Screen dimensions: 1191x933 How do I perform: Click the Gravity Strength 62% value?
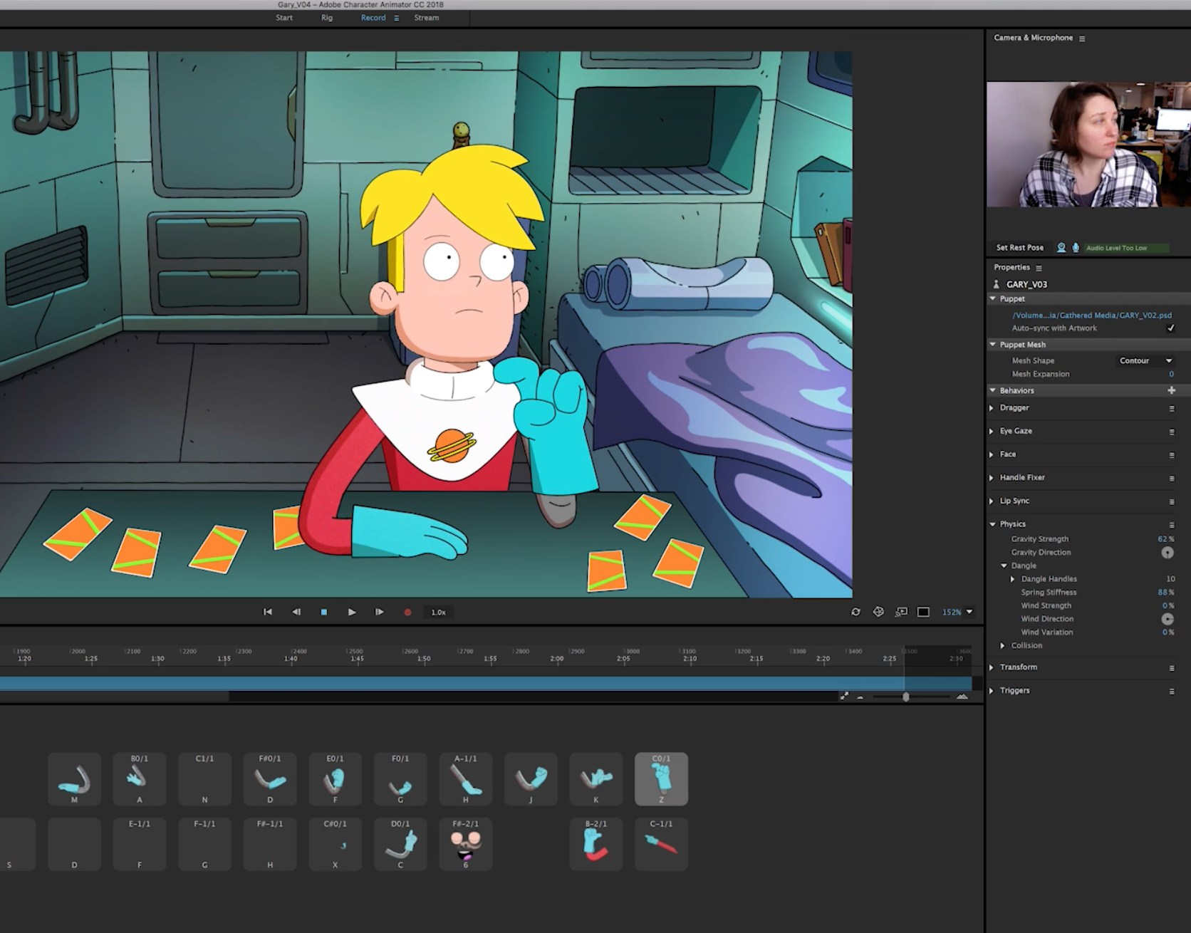(1165, 539)
